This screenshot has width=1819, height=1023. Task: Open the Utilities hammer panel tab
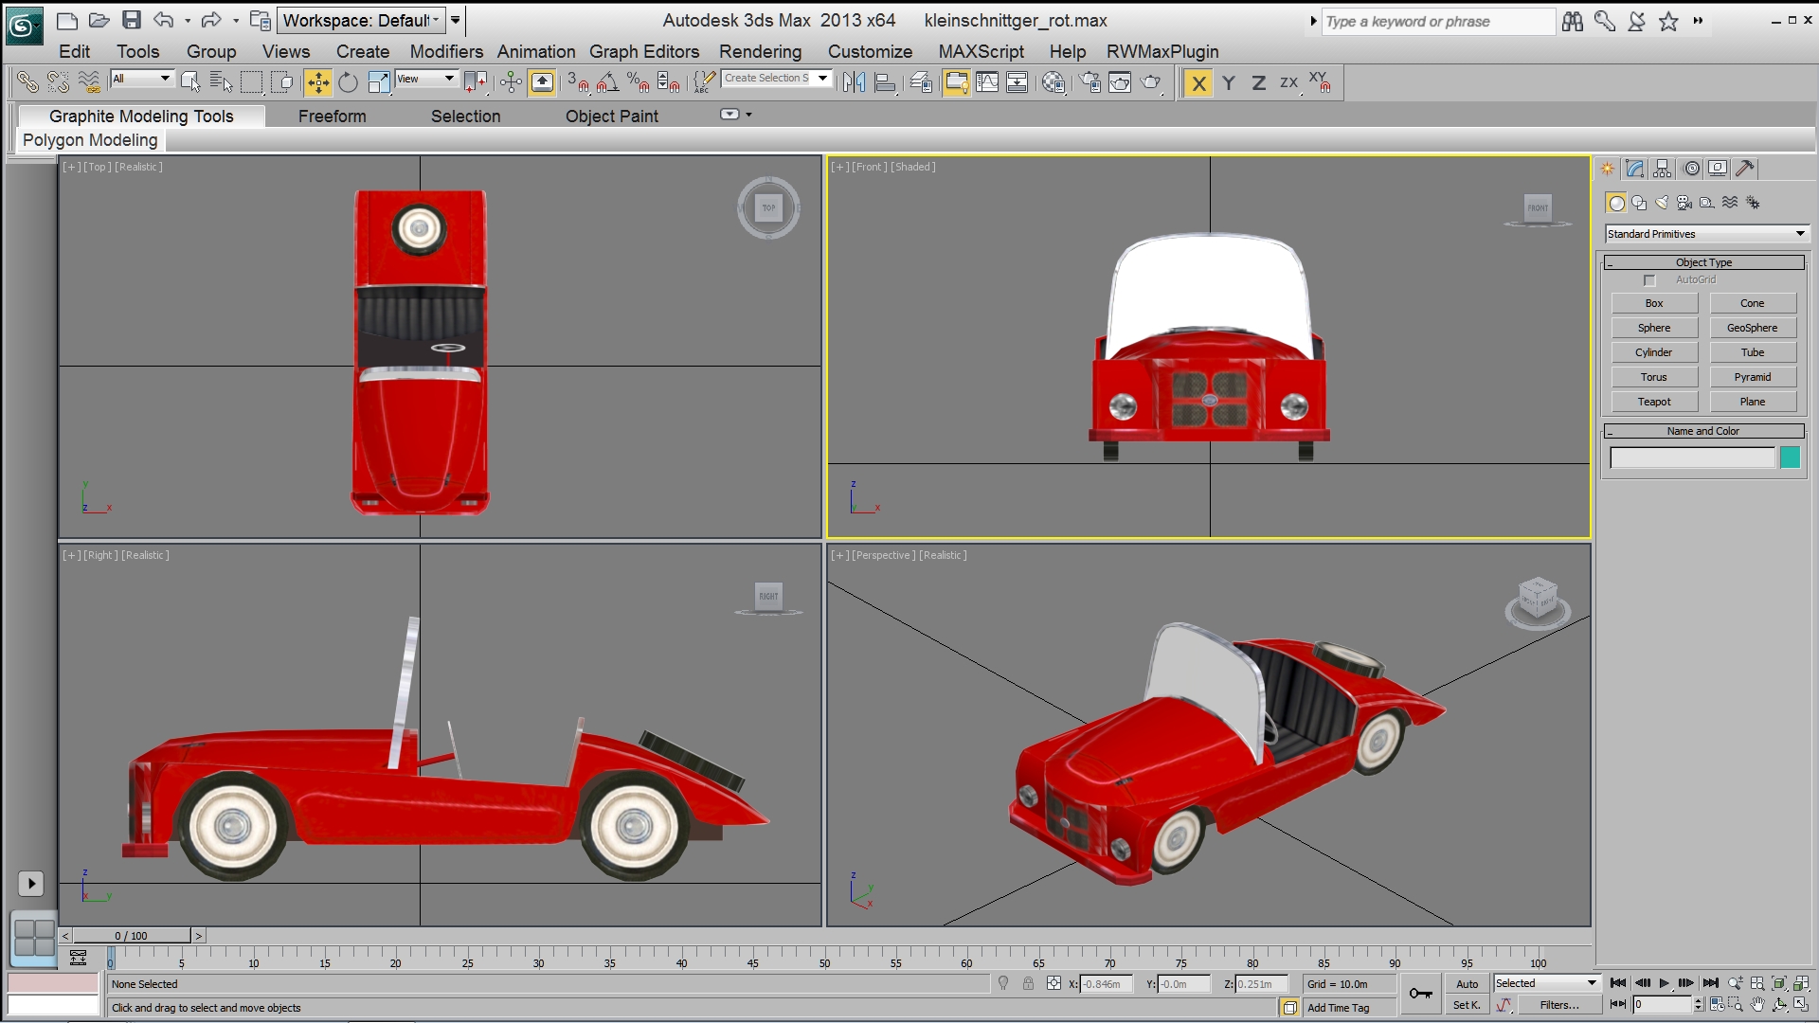tap(1744, 169)
